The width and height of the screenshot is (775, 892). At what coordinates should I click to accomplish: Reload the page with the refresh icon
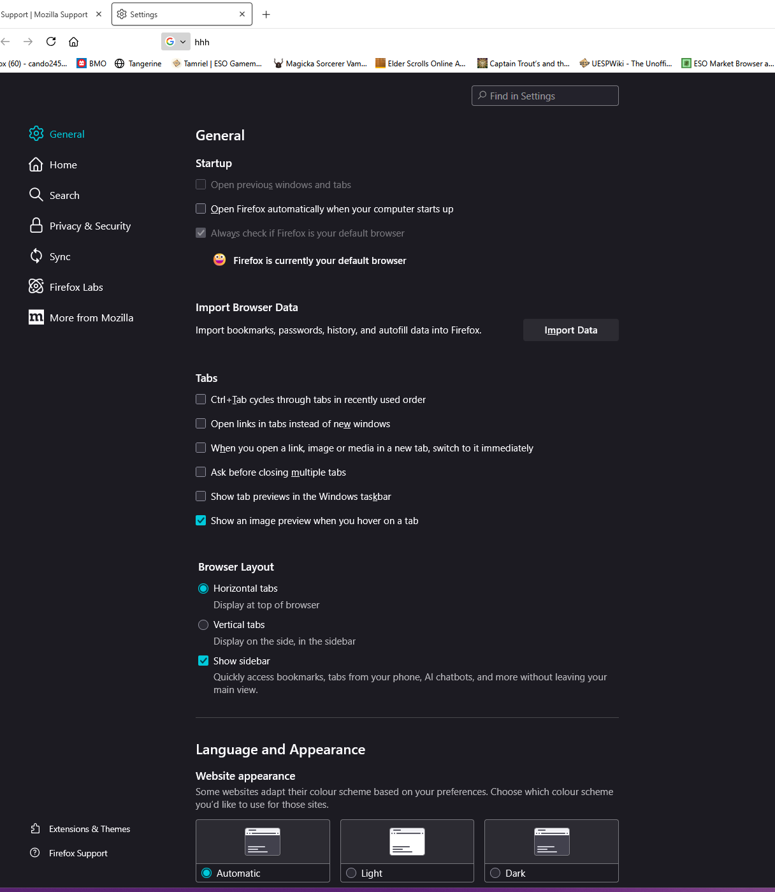point(51,41)
